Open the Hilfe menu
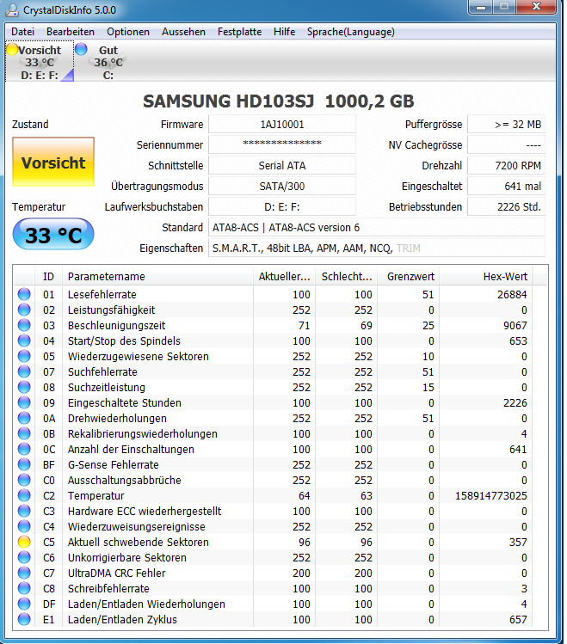567x644 pixels. (284, 32)
